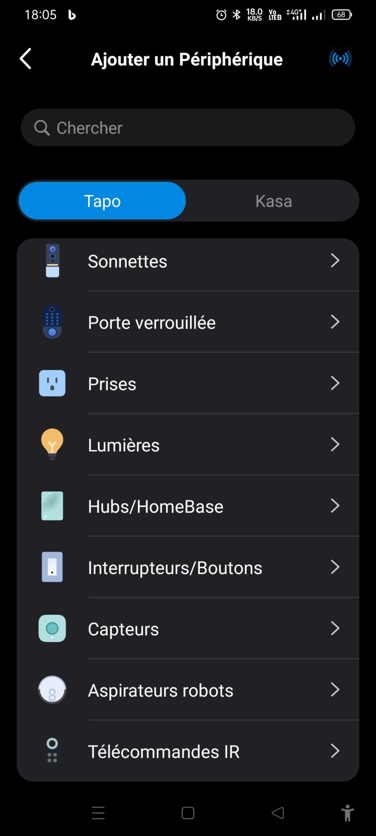Tap the blue device scan icon
Image resolution: width=376 pixels, height=836 pixels.
coord(340,59)
